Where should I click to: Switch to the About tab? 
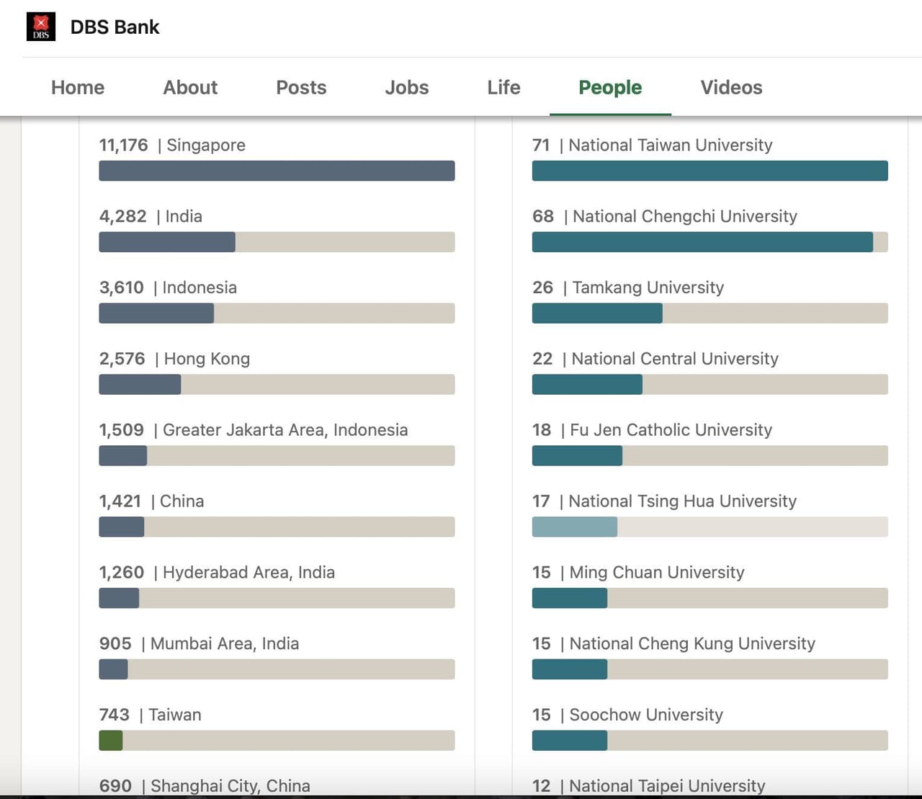(190, 87)
